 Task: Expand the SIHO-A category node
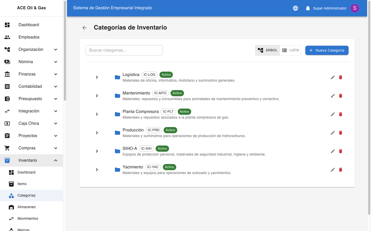[x=97, y=151]
